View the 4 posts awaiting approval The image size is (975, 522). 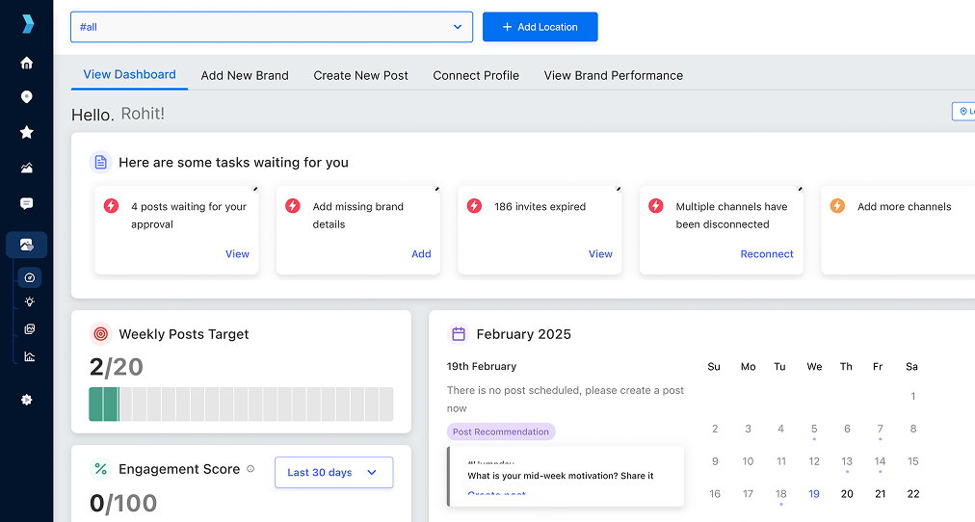(237, 254)
